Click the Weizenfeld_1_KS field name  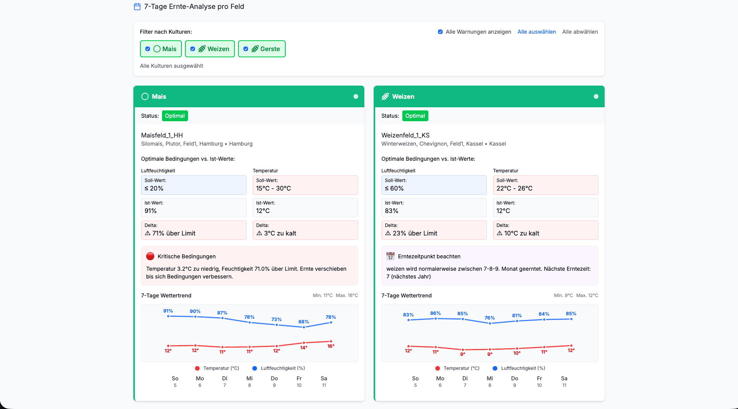click(405, 135)
